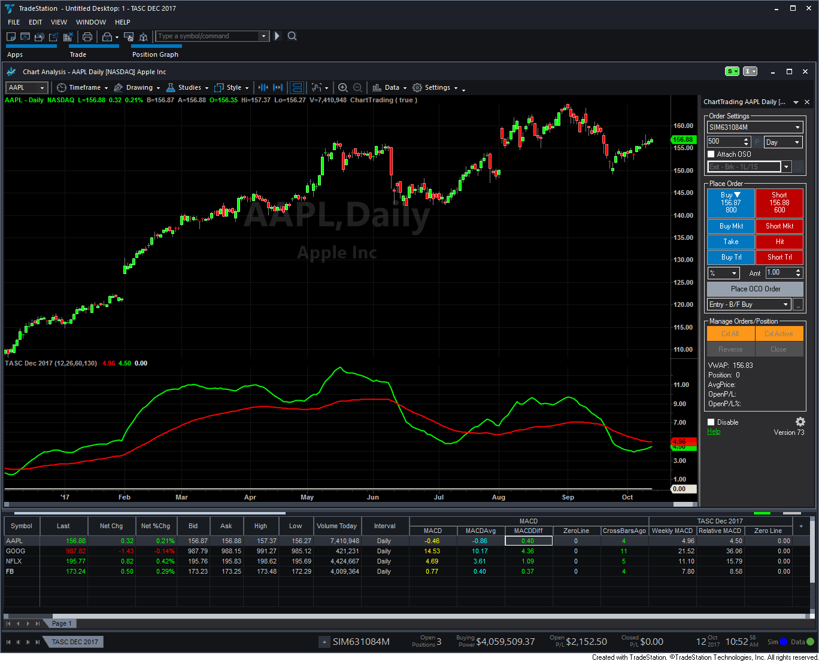Image resolution: width=819 pixels, height=661 pixels.
Task: Zoom in on the chart
Action: pos(343,87)
